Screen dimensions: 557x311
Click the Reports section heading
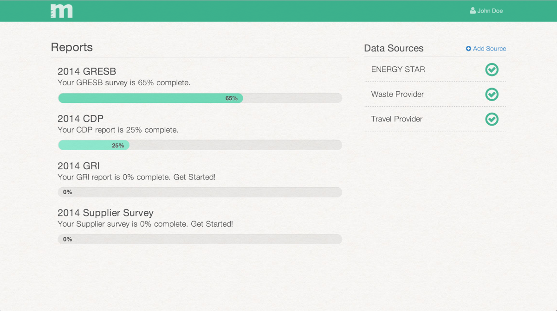point(72,47)
